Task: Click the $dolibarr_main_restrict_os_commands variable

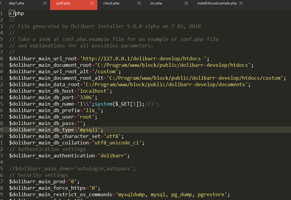Action: coord(61,195)
